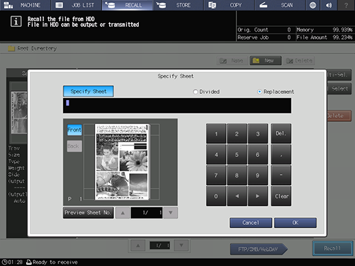Go to previous preview sheet with up arrow

pyautogui.click(x=123, y=213)
